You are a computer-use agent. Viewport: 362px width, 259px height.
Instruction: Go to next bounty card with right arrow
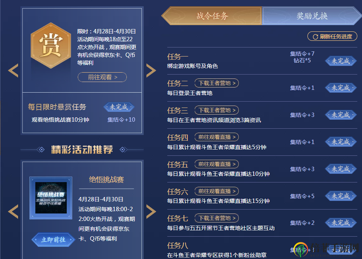(151, 70)
